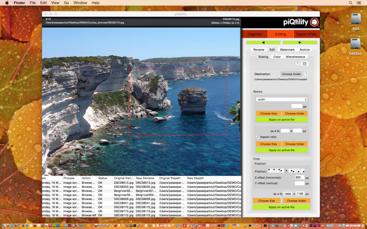Open Spotlight search in menu bar
The image size is (367, 229).
click(350, 3)
